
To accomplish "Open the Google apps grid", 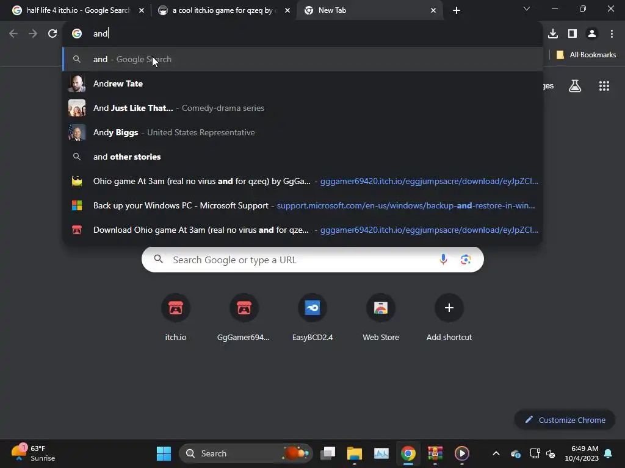I will [604, 85].
